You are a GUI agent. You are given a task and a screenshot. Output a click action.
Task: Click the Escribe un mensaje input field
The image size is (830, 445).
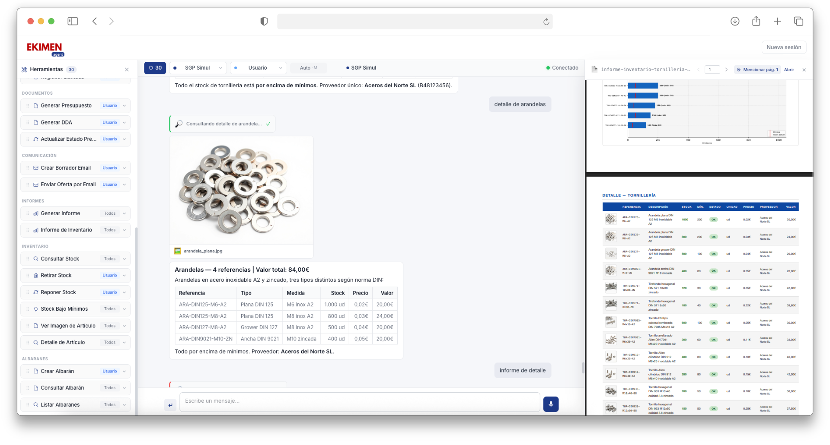point(359,401)
